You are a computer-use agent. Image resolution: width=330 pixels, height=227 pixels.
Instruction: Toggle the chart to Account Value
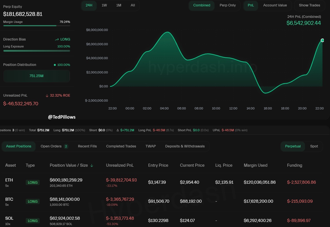(275, 5)
